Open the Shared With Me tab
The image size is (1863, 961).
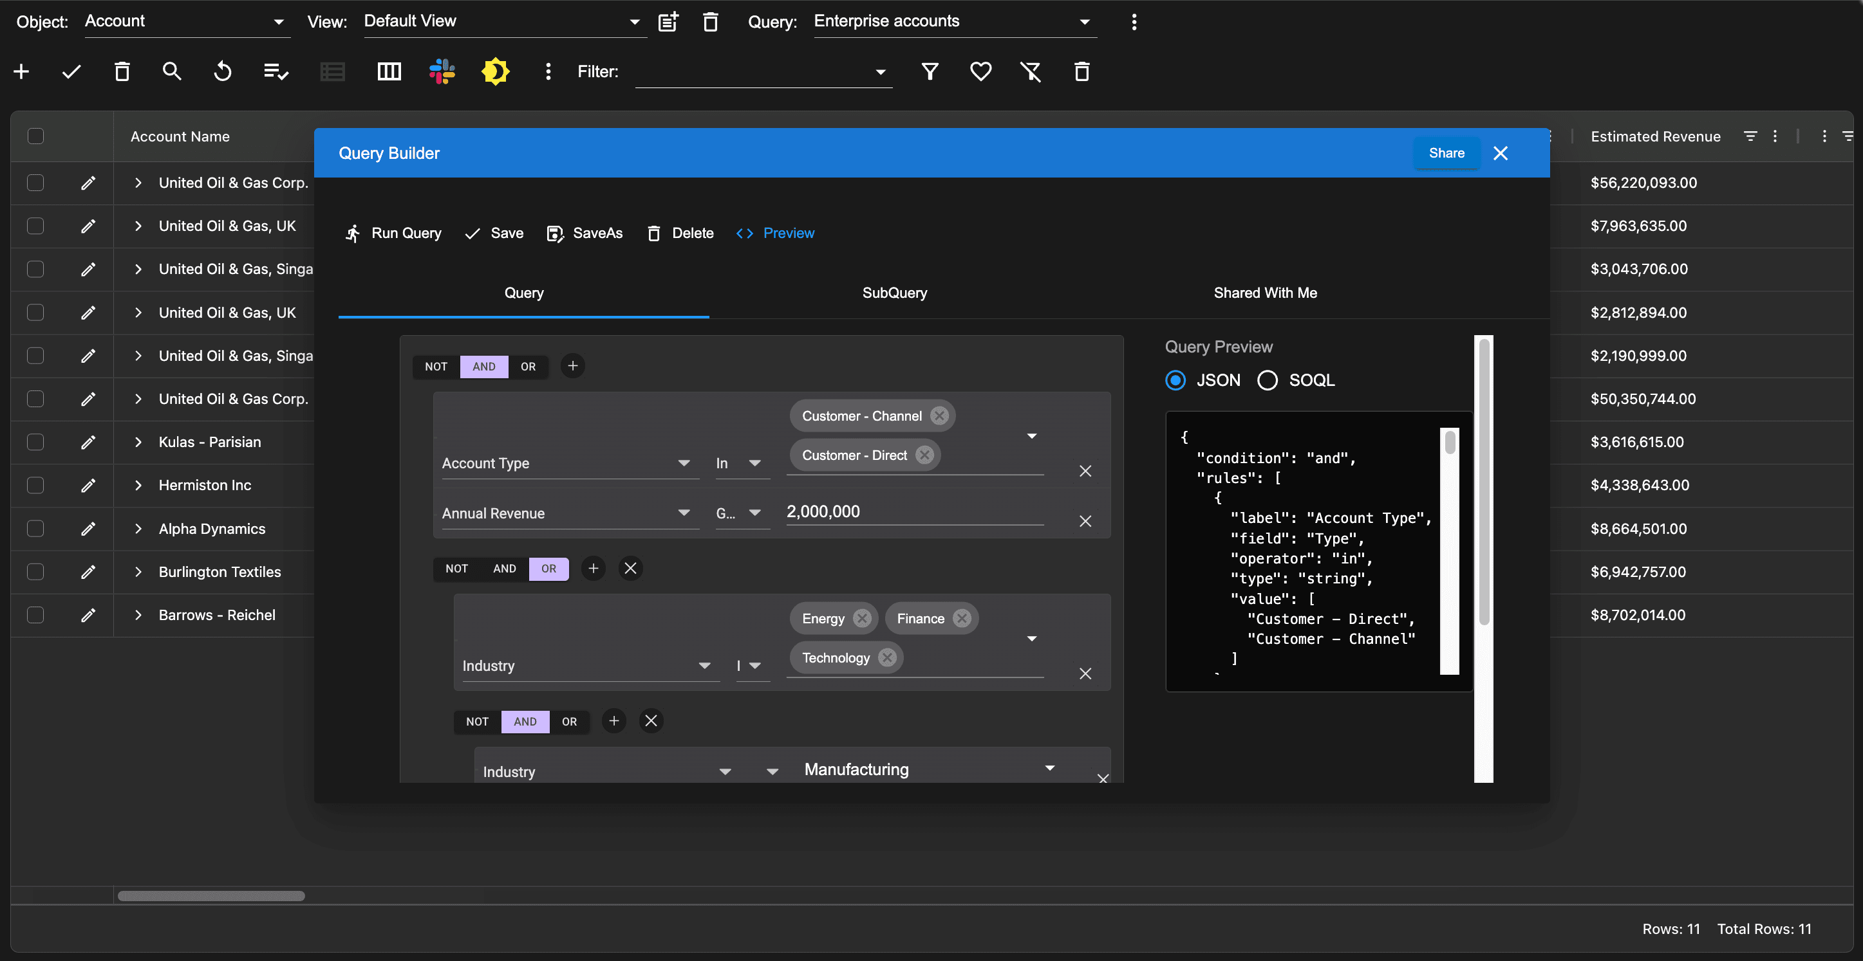pos(1265,293)
